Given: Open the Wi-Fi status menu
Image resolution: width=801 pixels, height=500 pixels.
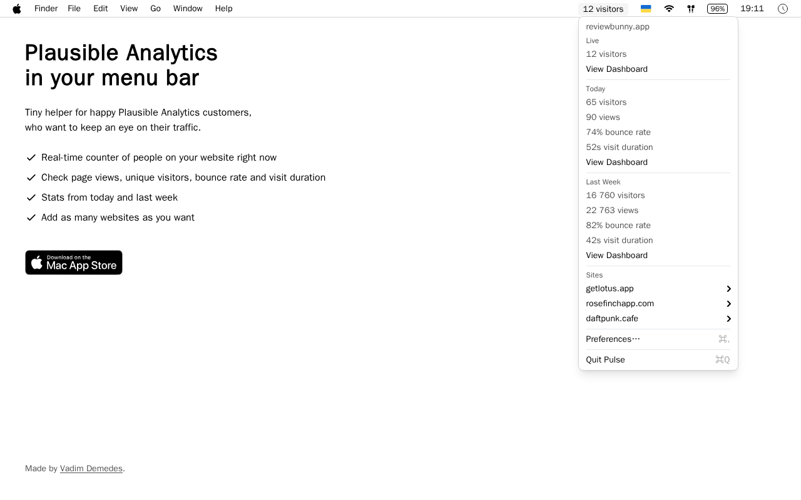Looking at the screenshot, I should point(669,9).
